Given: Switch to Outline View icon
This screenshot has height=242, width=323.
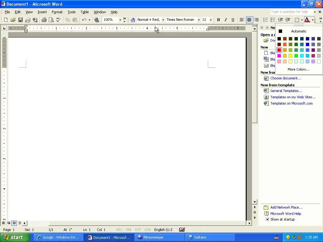Looking at the screenshot, I should [20, 223].
